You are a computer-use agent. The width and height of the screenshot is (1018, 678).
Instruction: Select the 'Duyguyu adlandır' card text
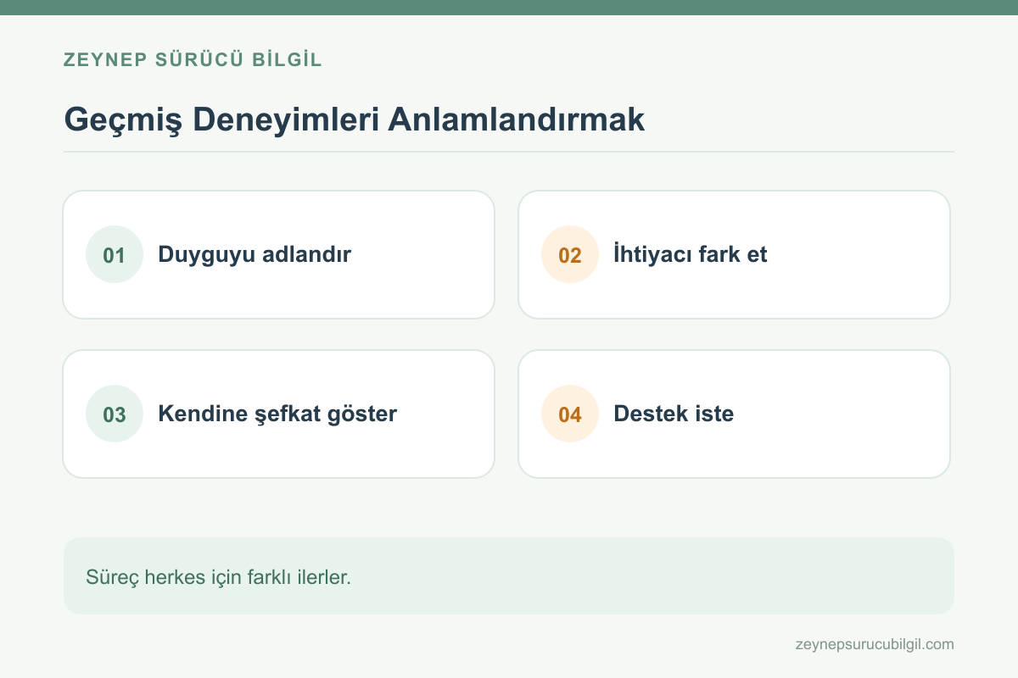tap(255, 254)
